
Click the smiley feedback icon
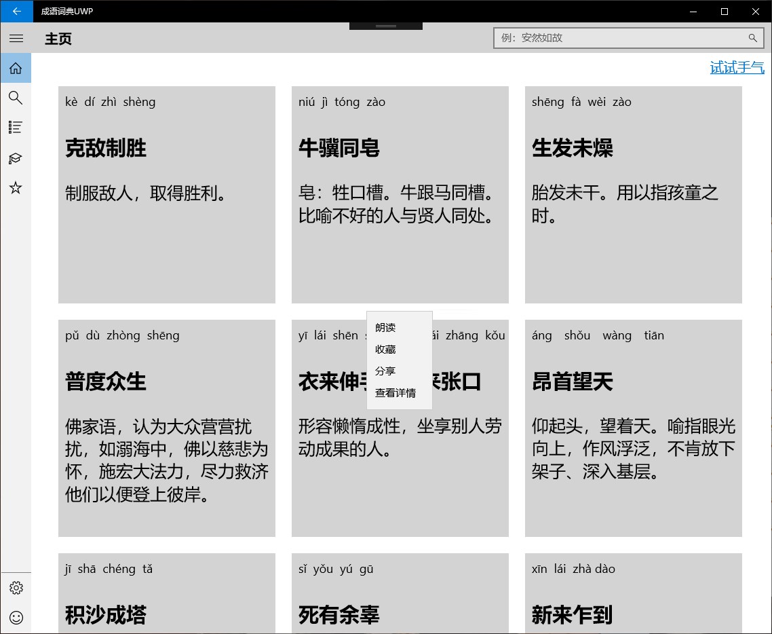click(x=16, y=618)
